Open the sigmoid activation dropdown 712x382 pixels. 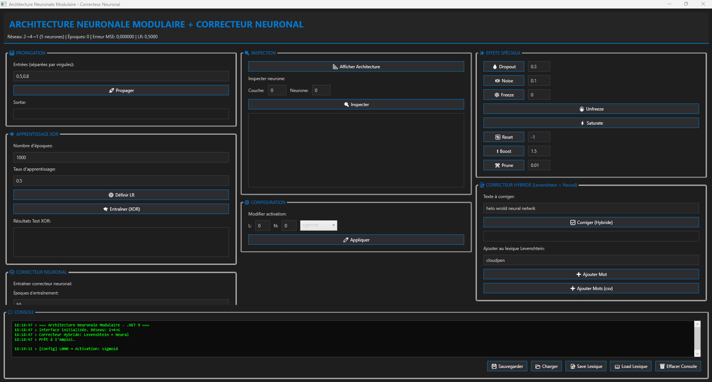pos(318,225)
